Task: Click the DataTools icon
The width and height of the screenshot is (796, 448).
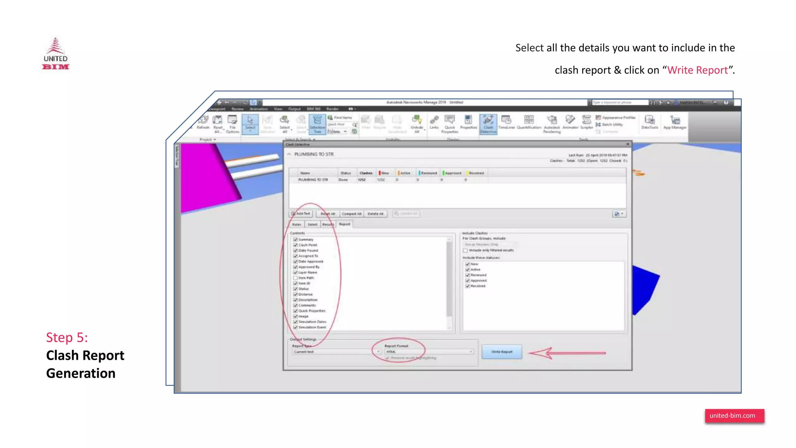Action: click(x=649, y=122)
